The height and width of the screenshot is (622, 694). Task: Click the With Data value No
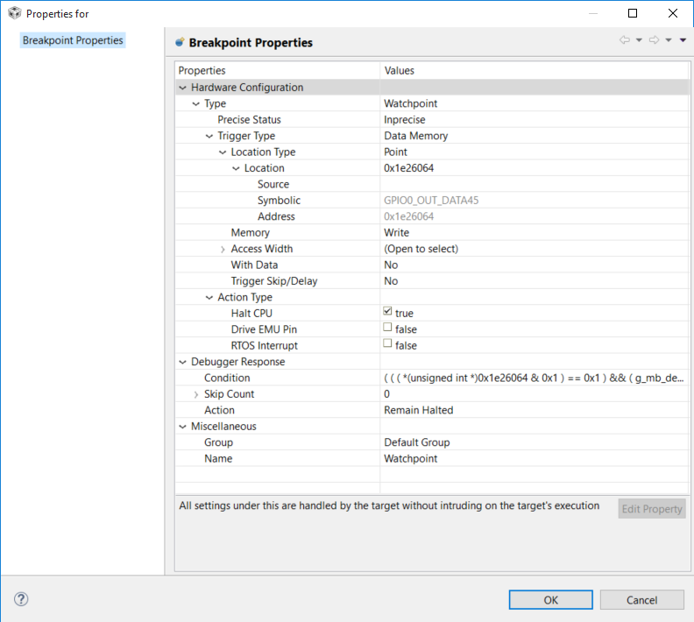point(391,265)
